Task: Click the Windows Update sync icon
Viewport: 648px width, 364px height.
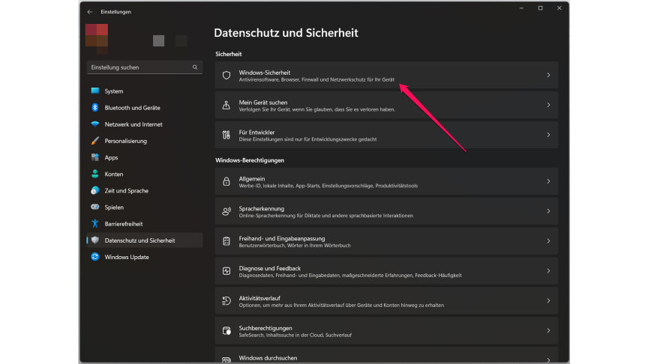Action: [x=95, y=257]
